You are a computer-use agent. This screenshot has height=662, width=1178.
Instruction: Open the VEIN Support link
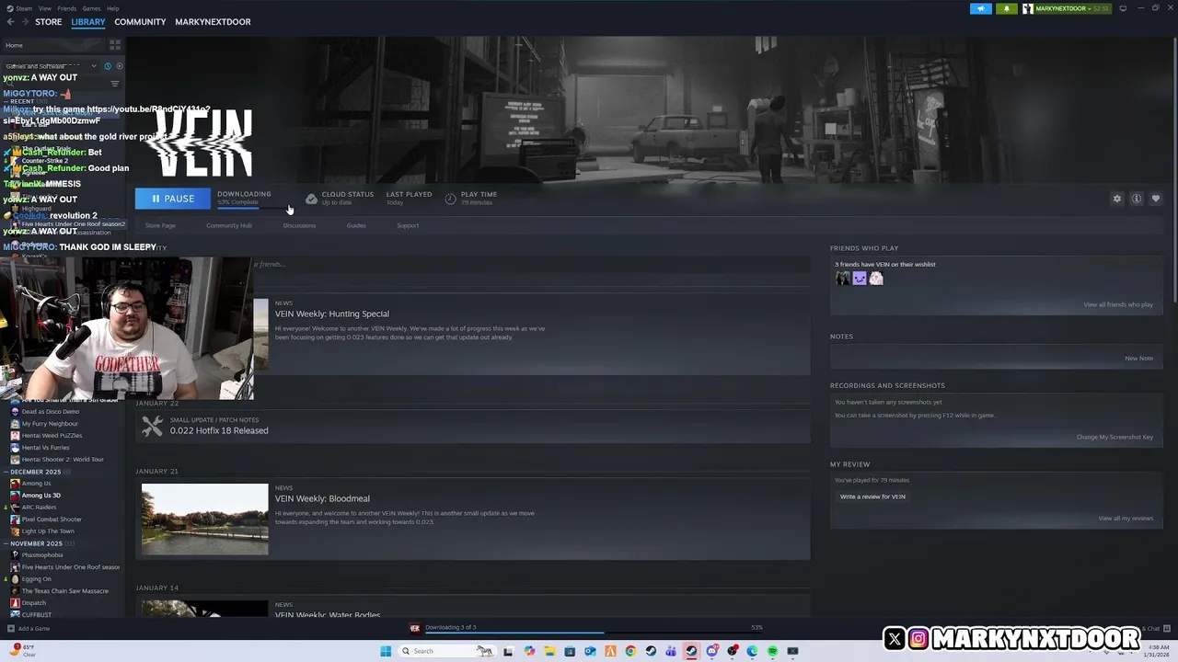(408, 225)
